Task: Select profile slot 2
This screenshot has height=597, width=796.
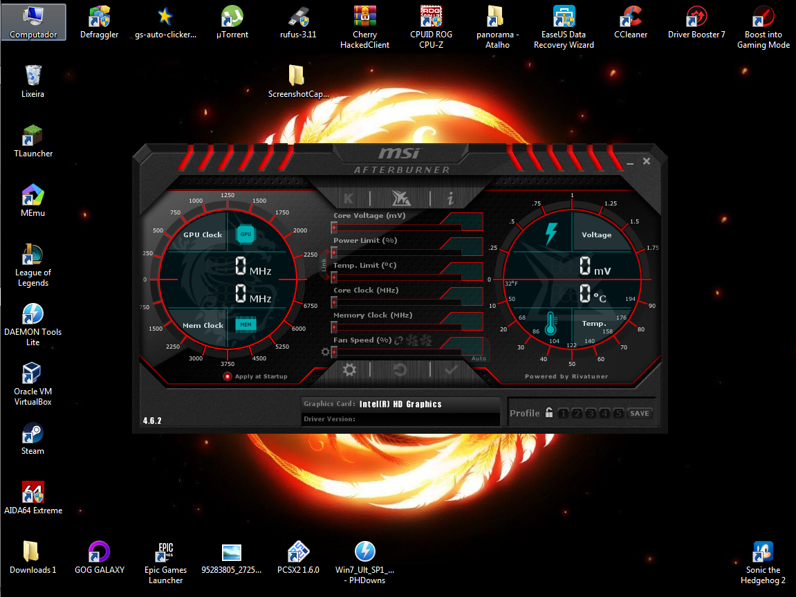Action: [577, 413]
